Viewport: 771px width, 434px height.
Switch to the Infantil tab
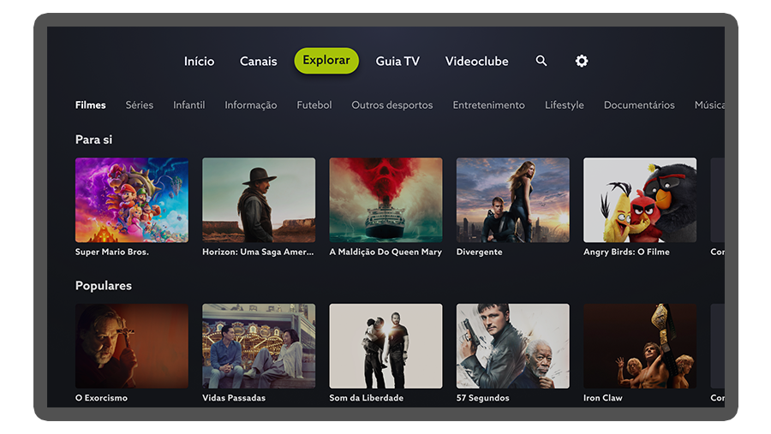click(x=188, y=105)
